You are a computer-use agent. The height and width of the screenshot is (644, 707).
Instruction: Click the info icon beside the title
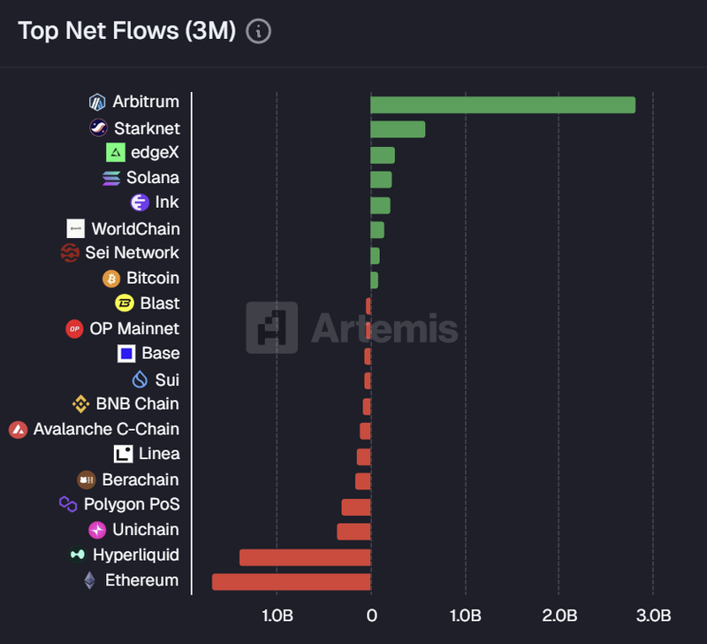(258, 32)
